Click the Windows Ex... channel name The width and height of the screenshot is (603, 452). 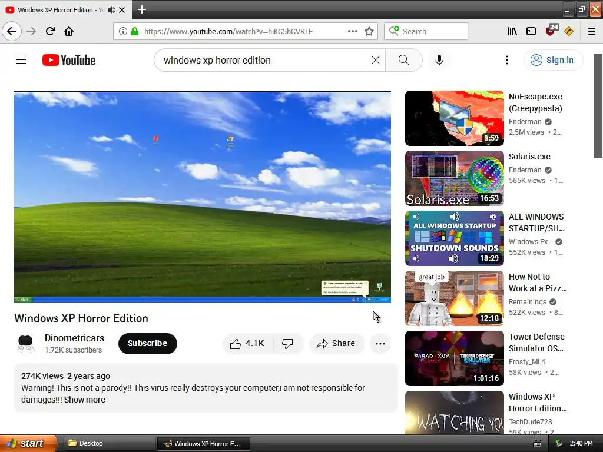[x=531, y=241]
